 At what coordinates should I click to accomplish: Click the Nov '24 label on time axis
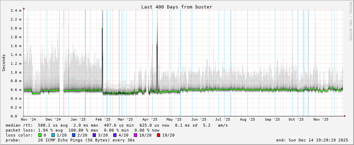[28, 120]
